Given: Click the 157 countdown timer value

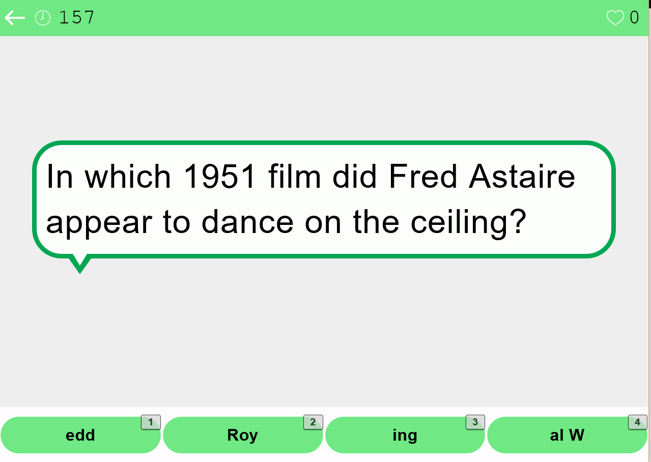Looking at the screenshot, I should tap(77, 18).
